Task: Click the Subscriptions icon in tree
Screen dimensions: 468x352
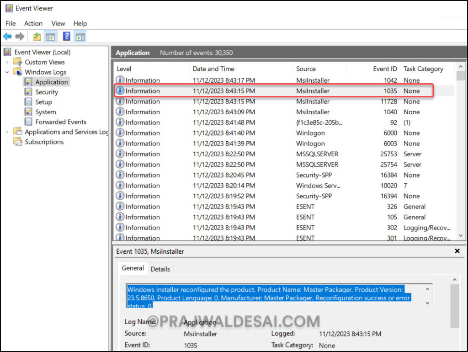Action: (x=18, y=142)
